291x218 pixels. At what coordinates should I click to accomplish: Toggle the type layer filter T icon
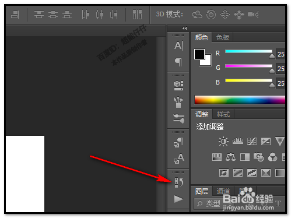pyautogui.click(x=278, y=204)
